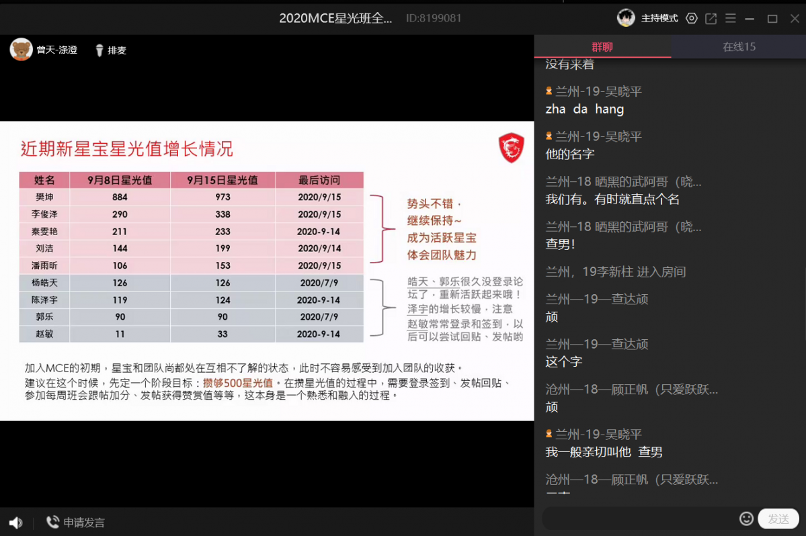Open the 主持模式 host mode selector
Screen dimensions: 806x536
(659, 18)
